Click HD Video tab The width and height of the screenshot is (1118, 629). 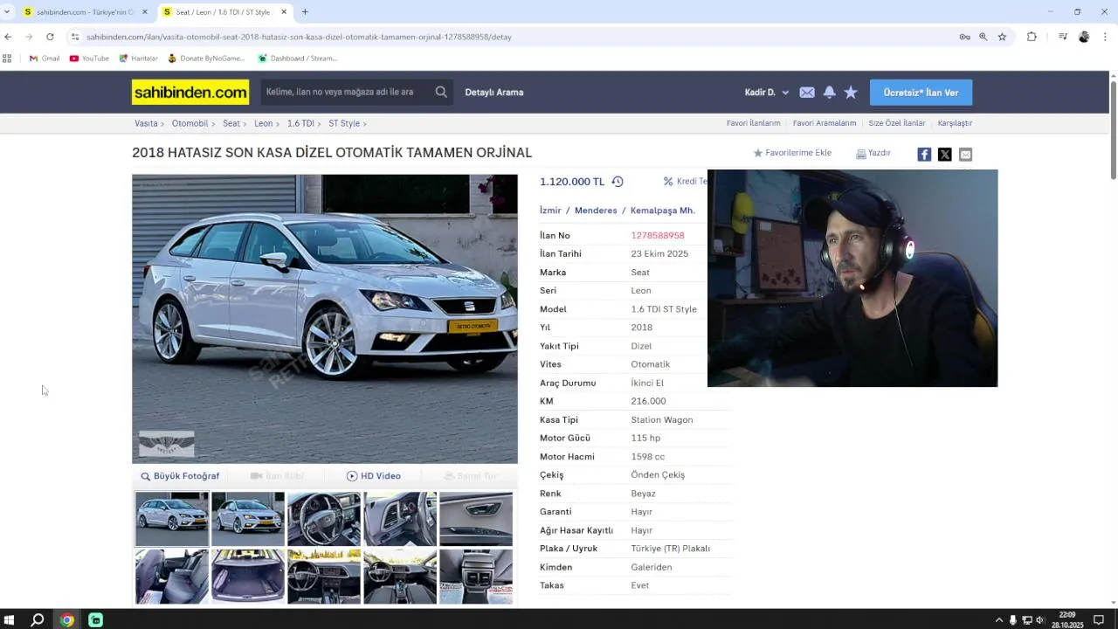pos(374,476)
